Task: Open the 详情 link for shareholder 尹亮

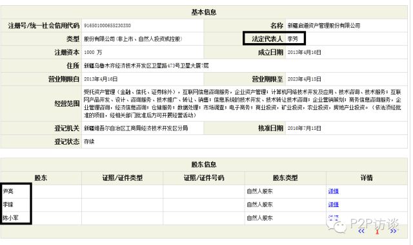Action: point(333,191)
